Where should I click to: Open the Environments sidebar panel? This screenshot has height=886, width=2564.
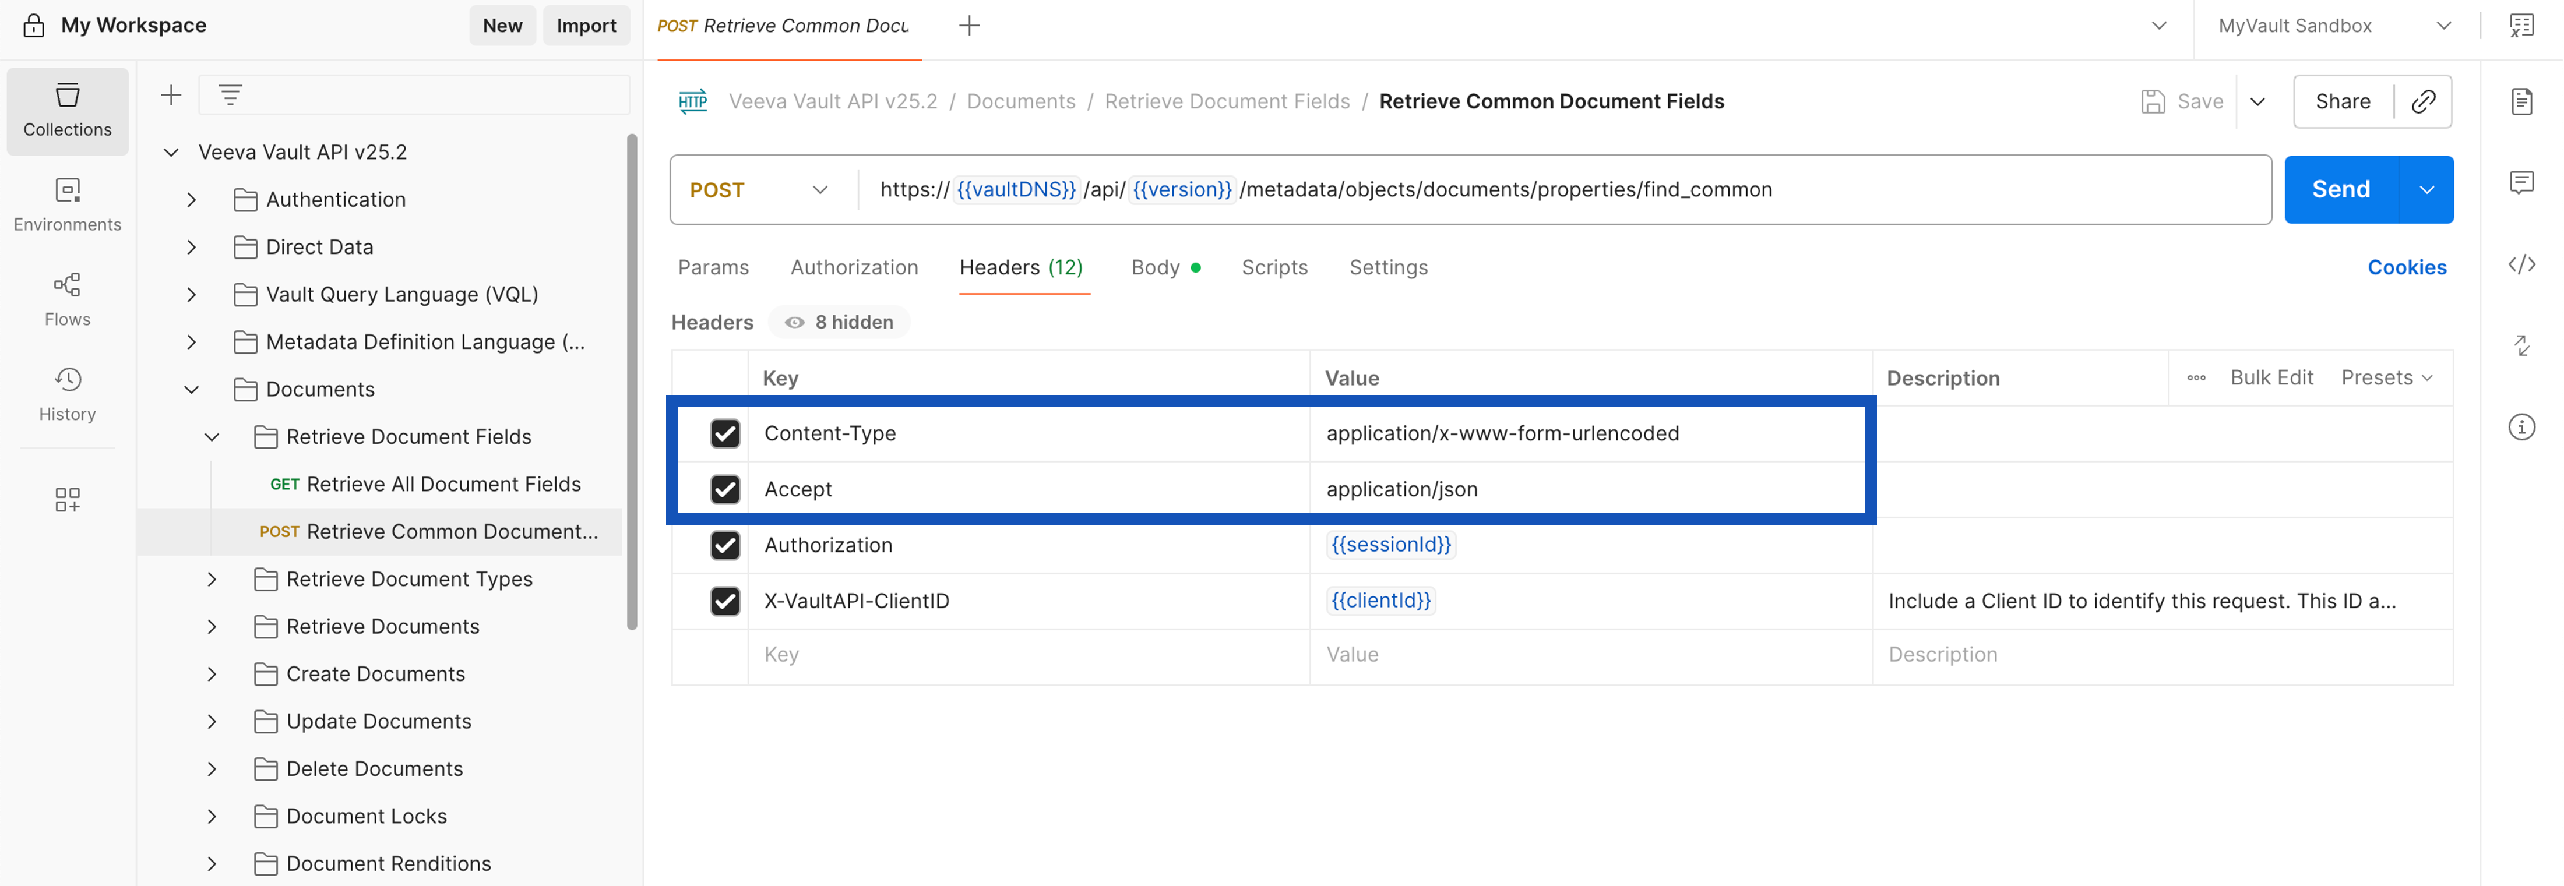(66, 205)
